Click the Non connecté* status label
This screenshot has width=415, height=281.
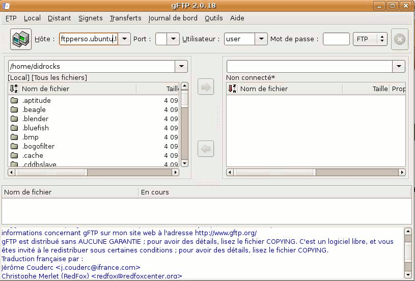pyautogui.click(x=251, y=77)
